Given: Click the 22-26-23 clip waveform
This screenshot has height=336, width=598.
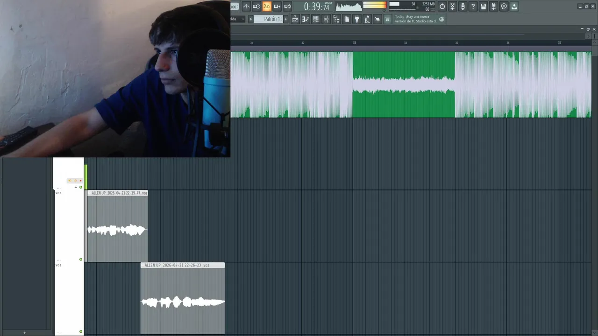Looking at the screenshot, I should coord(183,302).
